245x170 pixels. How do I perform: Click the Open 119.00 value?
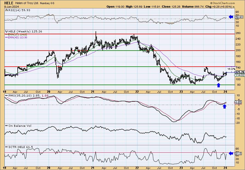(x=115, y=7)
